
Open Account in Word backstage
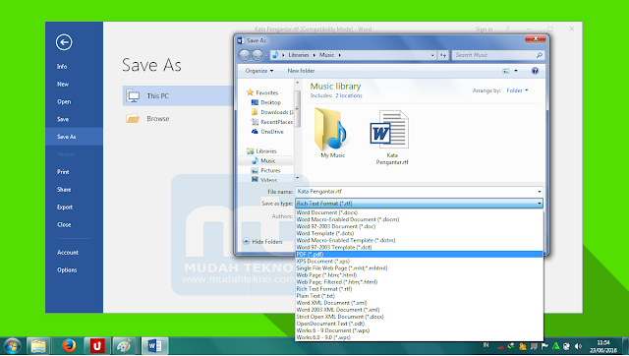click(x=75, y=253)
